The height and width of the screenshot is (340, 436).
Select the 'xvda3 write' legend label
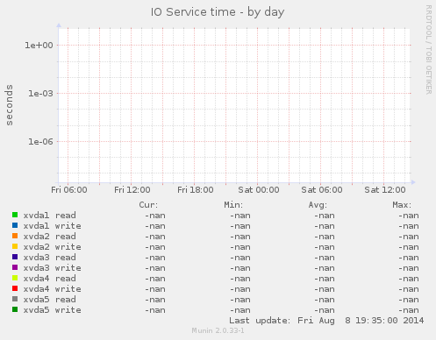point(53,268)
